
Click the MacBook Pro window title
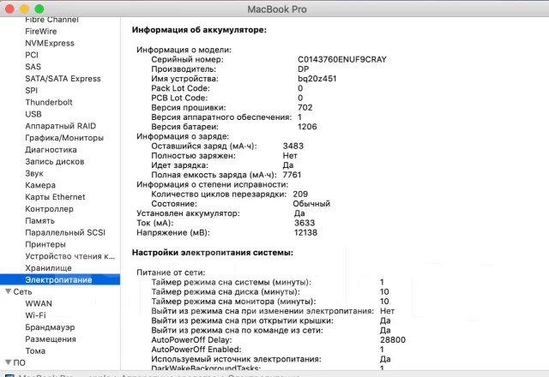(x=277, y=9)
